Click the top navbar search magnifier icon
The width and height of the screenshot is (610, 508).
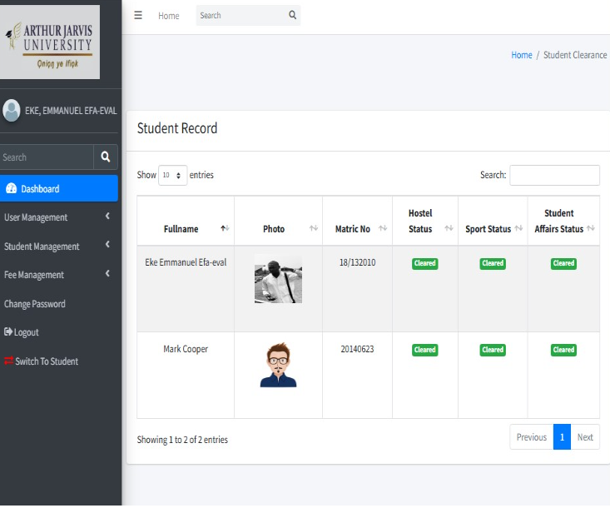pyautogui.click(x=292, y=15)
